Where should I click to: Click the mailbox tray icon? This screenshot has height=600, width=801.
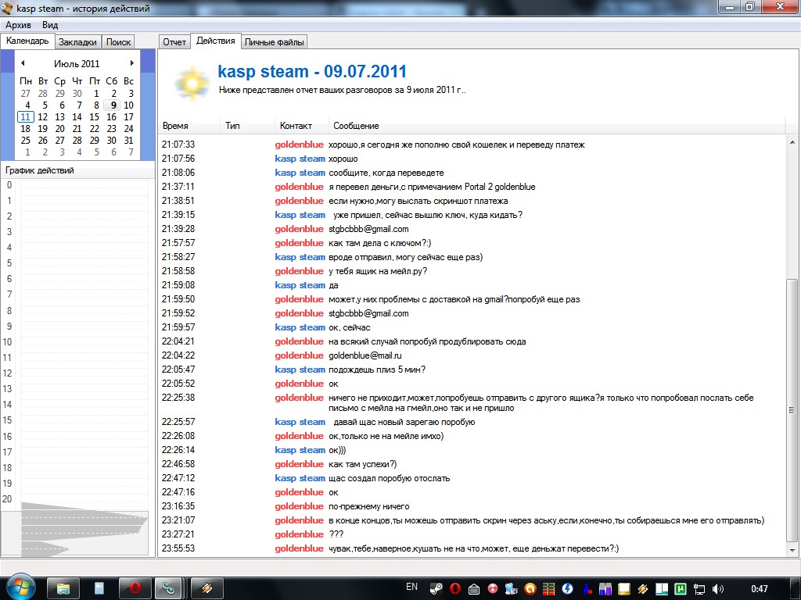tap(473, 589)
